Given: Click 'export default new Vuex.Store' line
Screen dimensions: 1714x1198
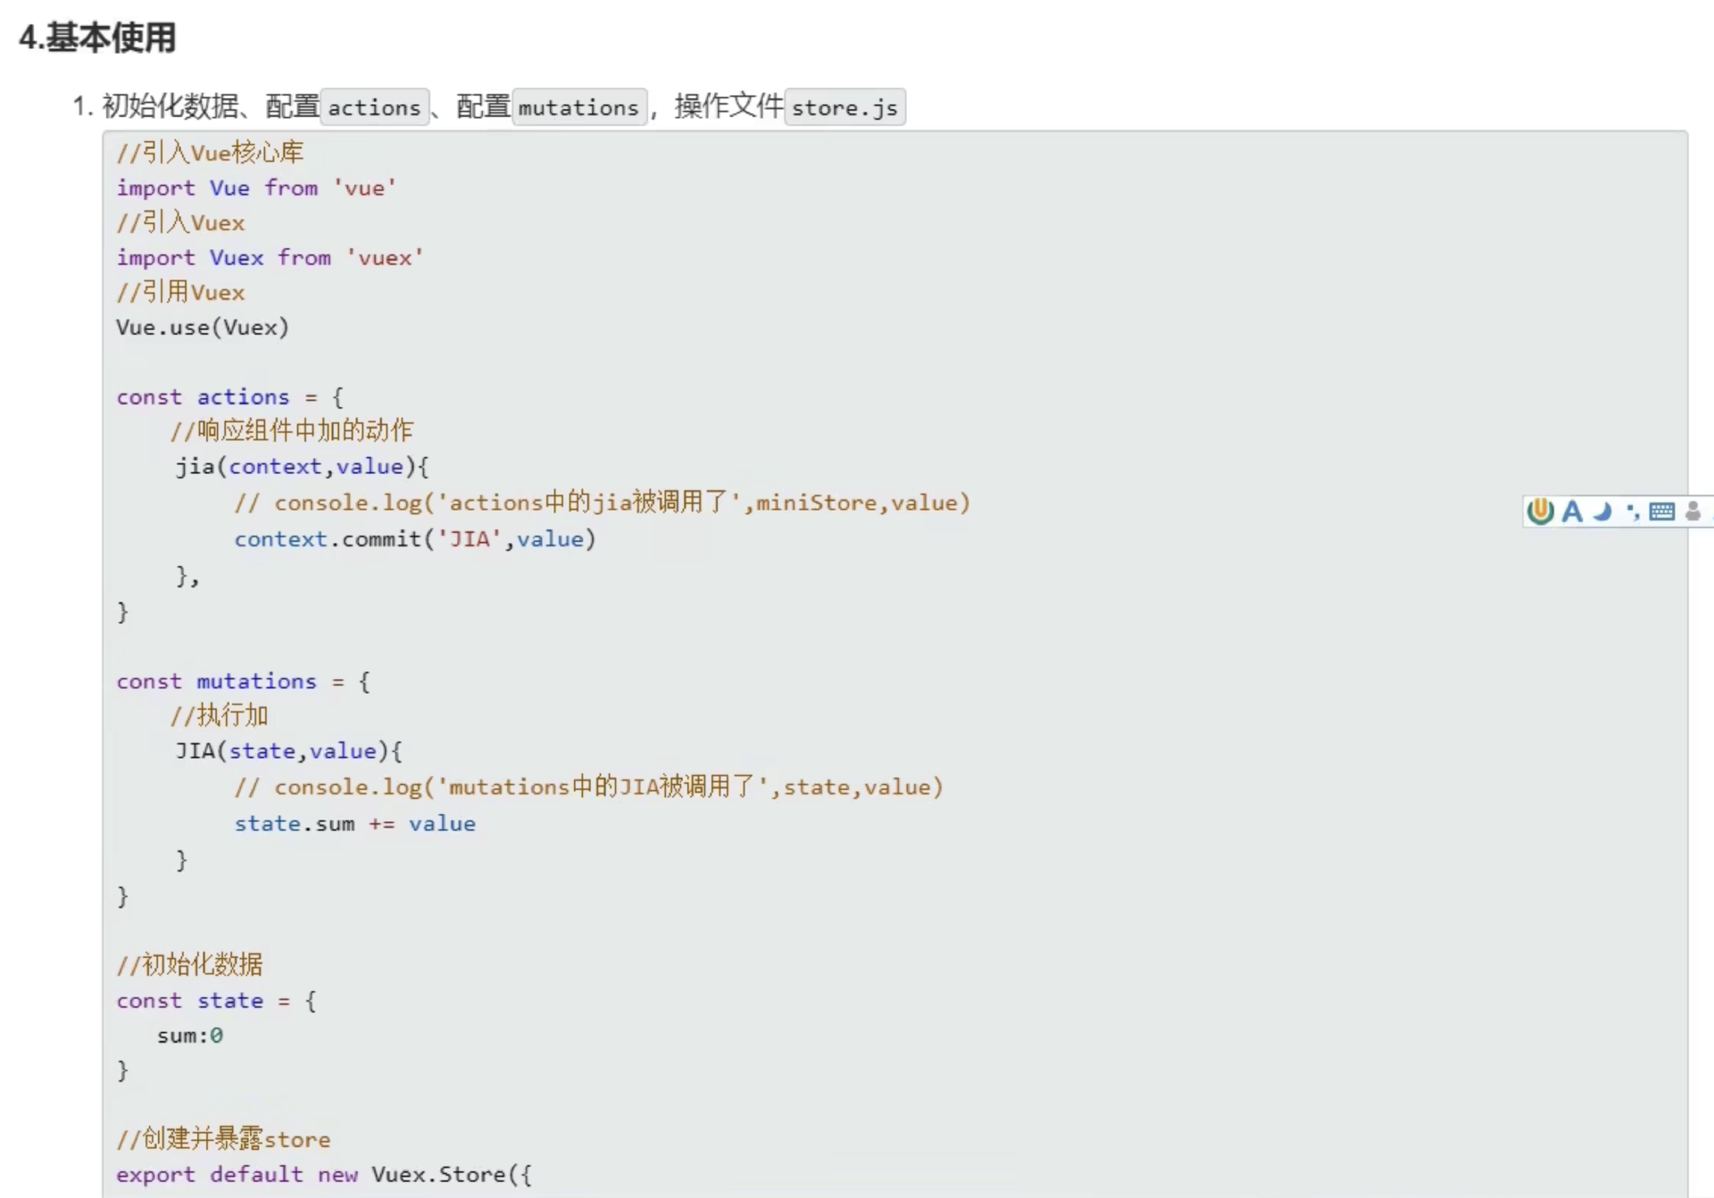Looking at the screenshot, I should click(x=323, y=1174).
